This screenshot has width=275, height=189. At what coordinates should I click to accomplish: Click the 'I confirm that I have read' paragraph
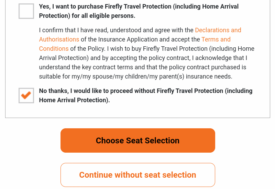click(147, 53)
